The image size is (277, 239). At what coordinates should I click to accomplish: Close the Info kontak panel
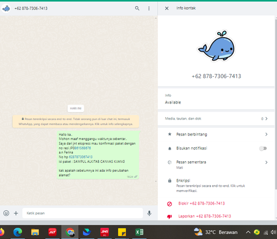(x=167, y=8)
